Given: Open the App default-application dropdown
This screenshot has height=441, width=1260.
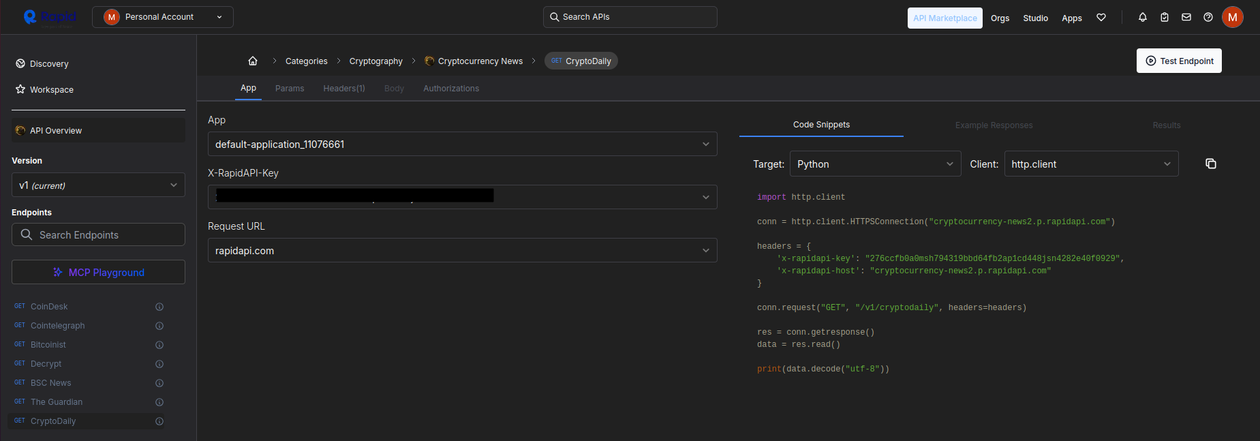Looking at the screenshot, I should point(463,144).
